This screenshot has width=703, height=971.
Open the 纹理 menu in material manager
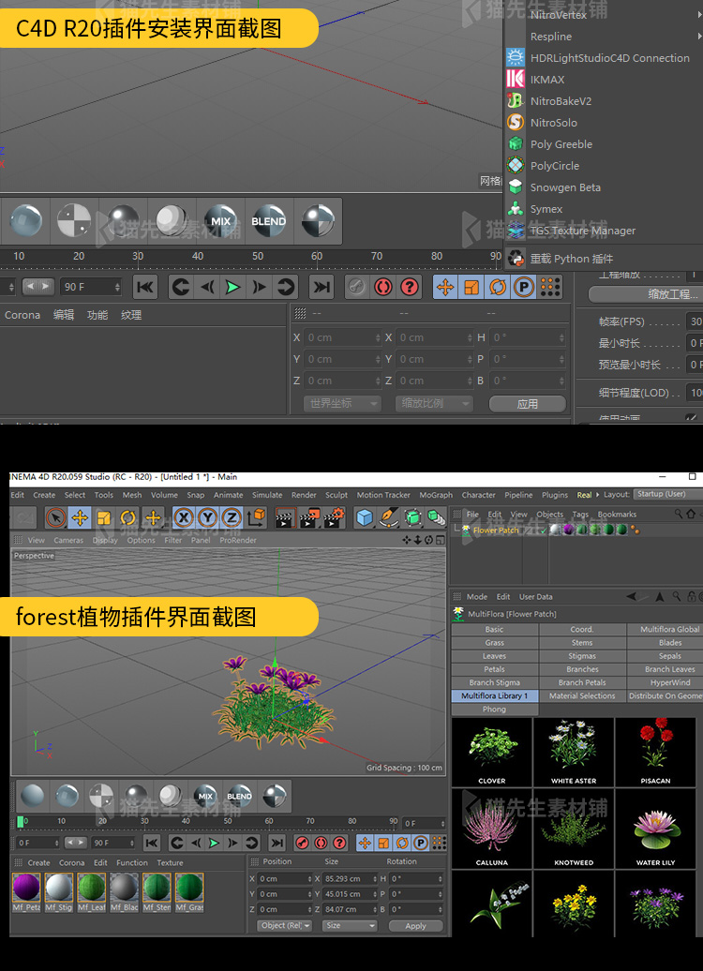pyautogui.click(x=131, y=315)
